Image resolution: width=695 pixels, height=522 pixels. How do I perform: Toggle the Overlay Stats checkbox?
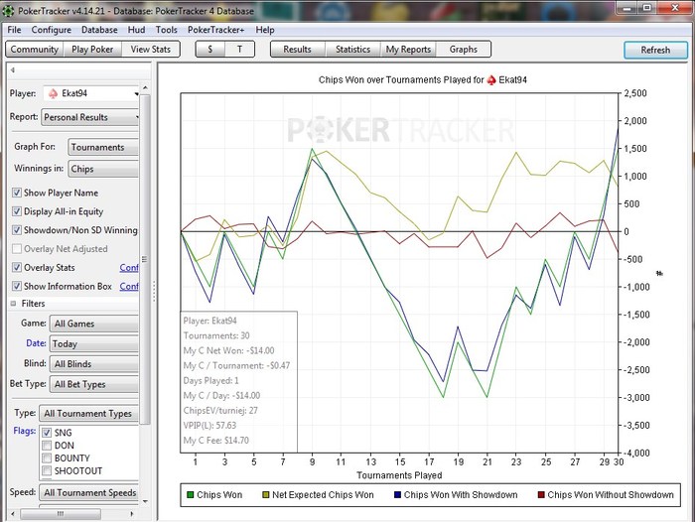[x=17, y=267]
